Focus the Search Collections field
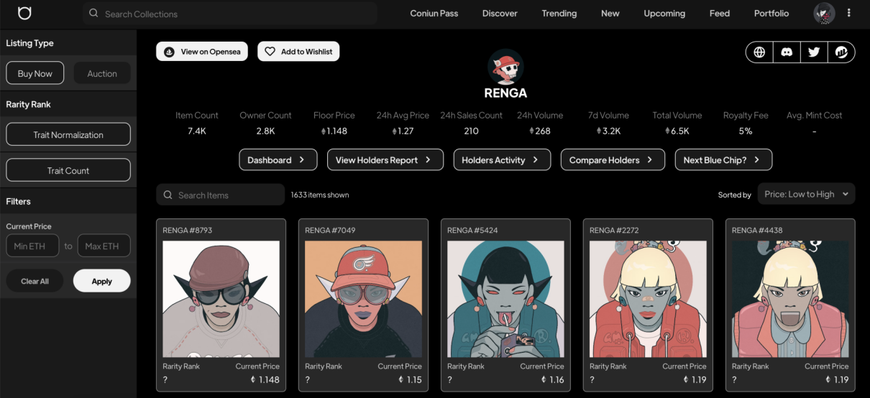This screenshot has height=398, width=870. 229,14
